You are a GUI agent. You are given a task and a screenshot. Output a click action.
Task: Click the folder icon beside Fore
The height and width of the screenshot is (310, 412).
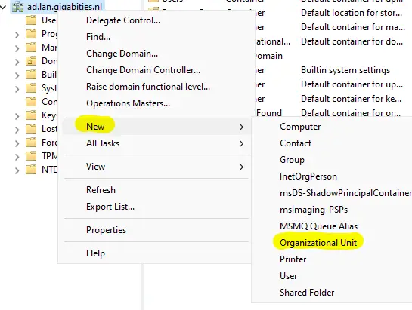pos(31,143)
